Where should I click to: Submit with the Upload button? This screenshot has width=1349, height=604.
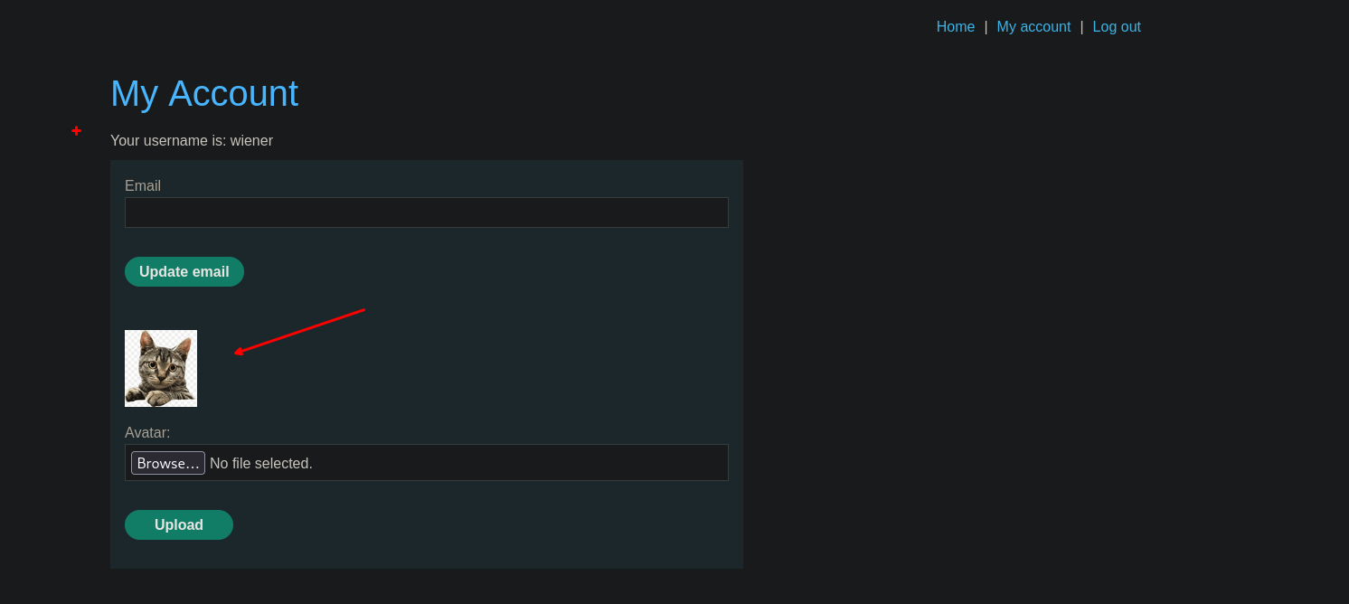pyautogui.click(x=179, y=524)
